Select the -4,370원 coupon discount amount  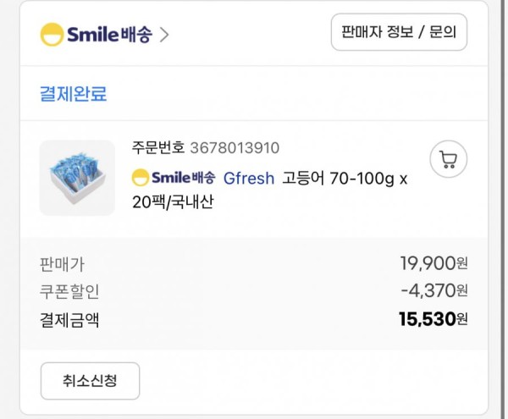[434, 290]
